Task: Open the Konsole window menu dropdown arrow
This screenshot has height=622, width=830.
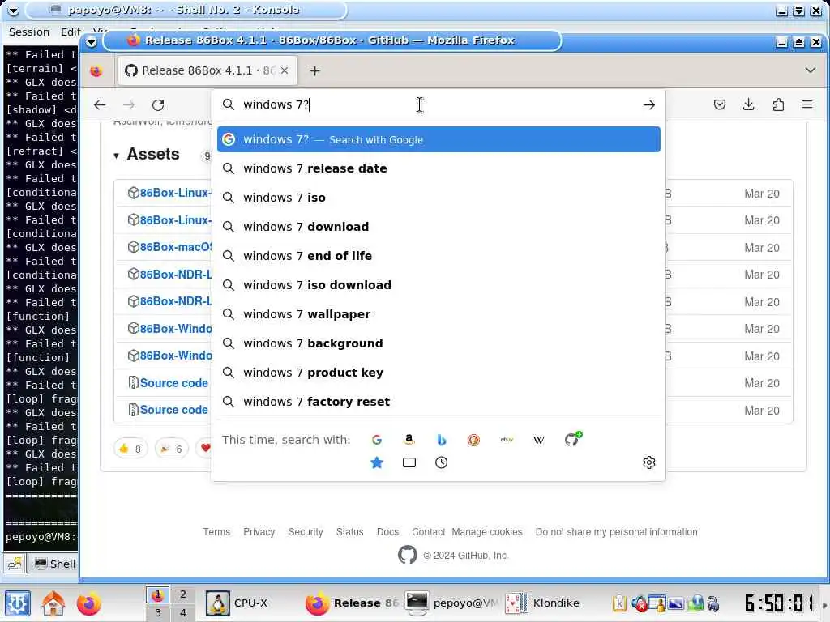Action: click(13, 10)
